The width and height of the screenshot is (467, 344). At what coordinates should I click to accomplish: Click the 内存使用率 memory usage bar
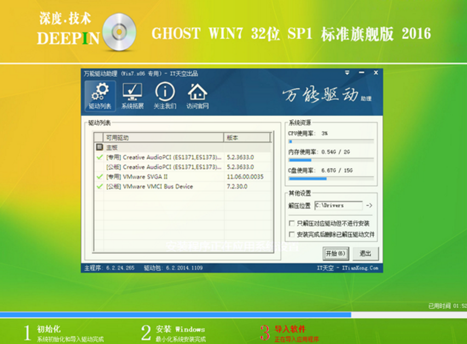(x=331, y=160)
